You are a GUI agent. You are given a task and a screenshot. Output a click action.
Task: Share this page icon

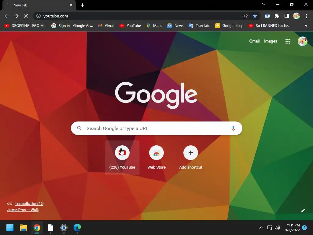pyautogui.click(x=245, y=16)
